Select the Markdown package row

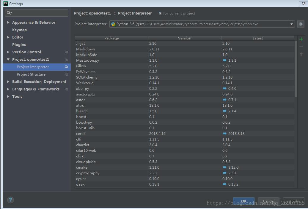(184, 49)
